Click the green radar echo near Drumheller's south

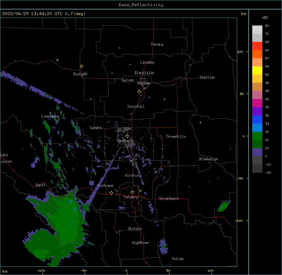[x=224, y=206]
